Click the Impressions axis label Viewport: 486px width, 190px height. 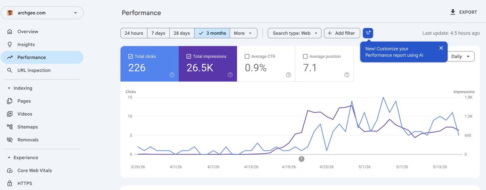click(x=464, y=92)
